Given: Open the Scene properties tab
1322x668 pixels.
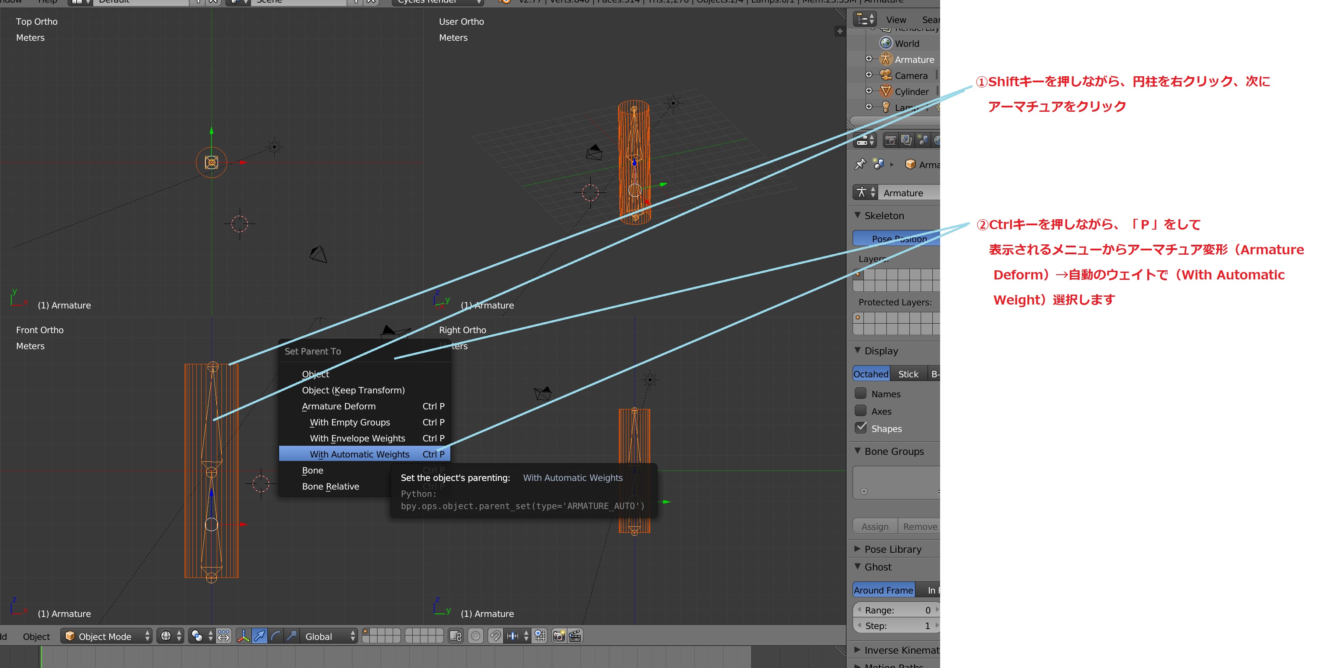Looking at the screenshot, I should click(x=923, y=140).
